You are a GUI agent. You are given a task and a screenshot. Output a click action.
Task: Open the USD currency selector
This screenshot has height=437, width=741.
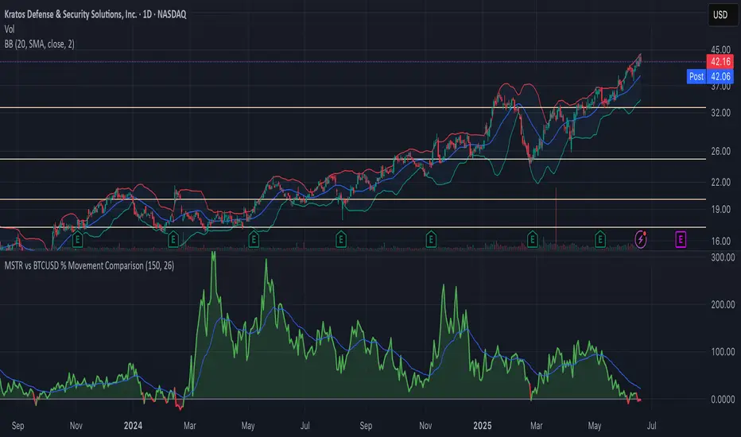[717, 17]
